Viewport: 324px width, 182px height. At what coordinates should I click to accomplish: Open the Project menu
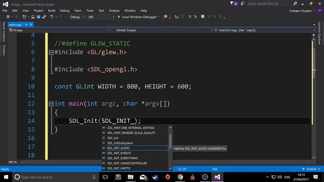pyautogui.click(x=38, y=11)
